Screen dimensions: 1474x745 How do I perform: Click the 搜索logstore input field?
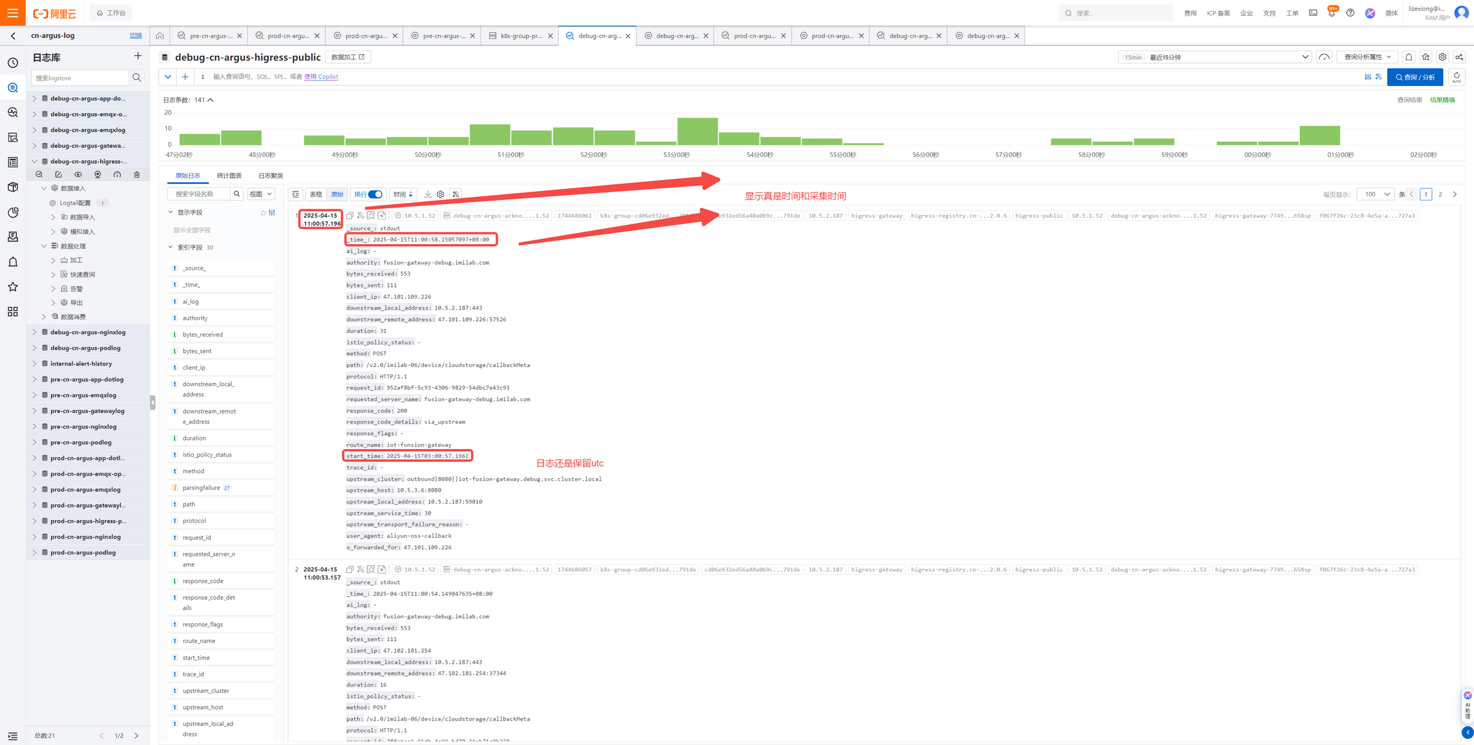(80, 78)
